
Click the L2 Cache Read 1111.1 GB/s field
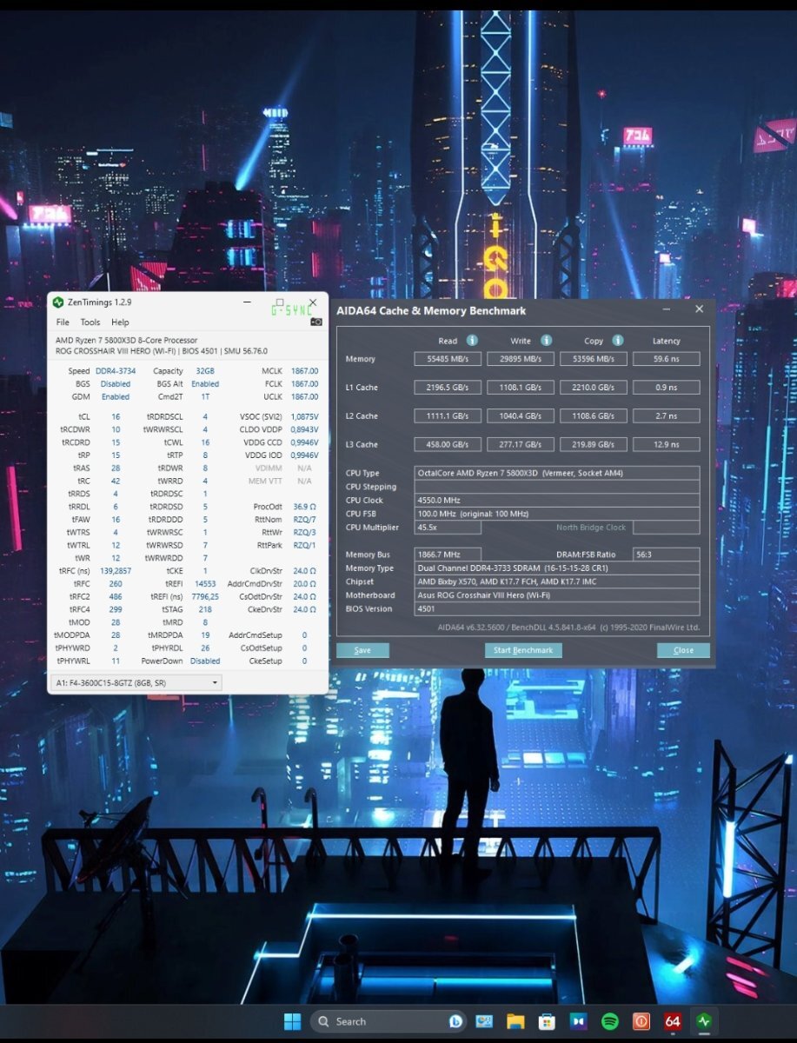pyautogui.click(x=448, y=416)
